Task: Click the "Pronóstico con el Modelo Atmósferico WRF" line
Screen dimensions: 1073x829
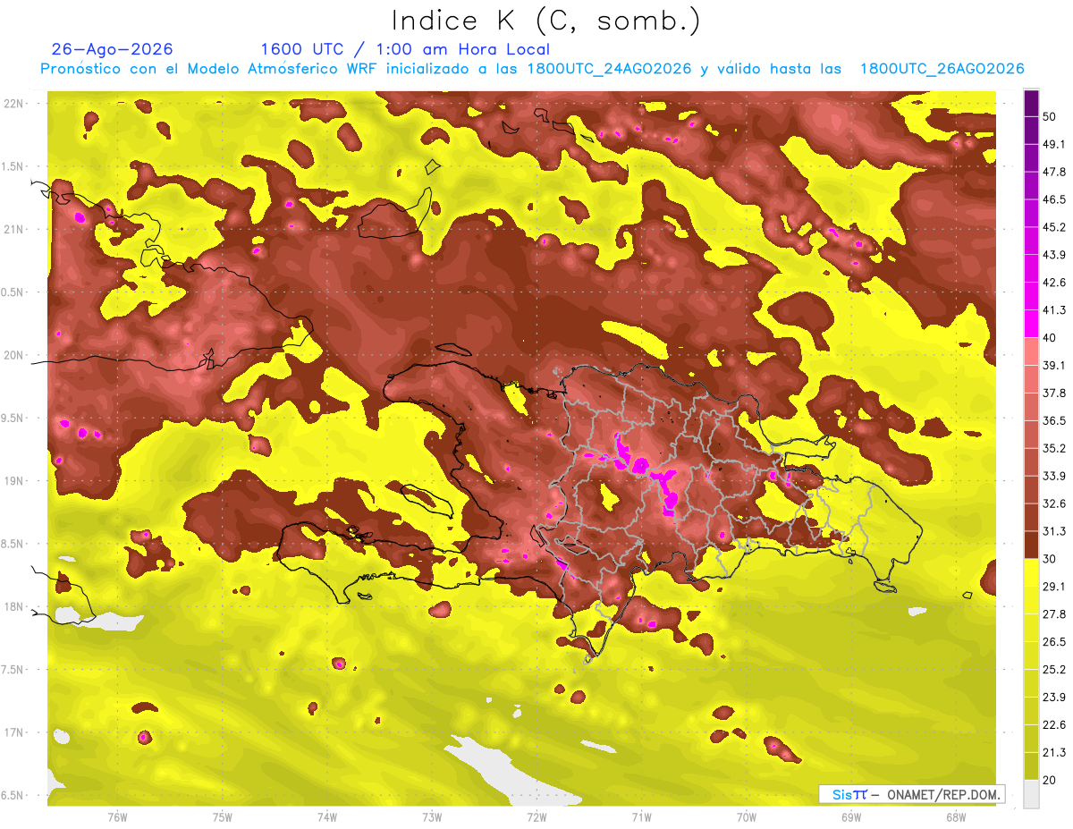Action: pos(532,69)
